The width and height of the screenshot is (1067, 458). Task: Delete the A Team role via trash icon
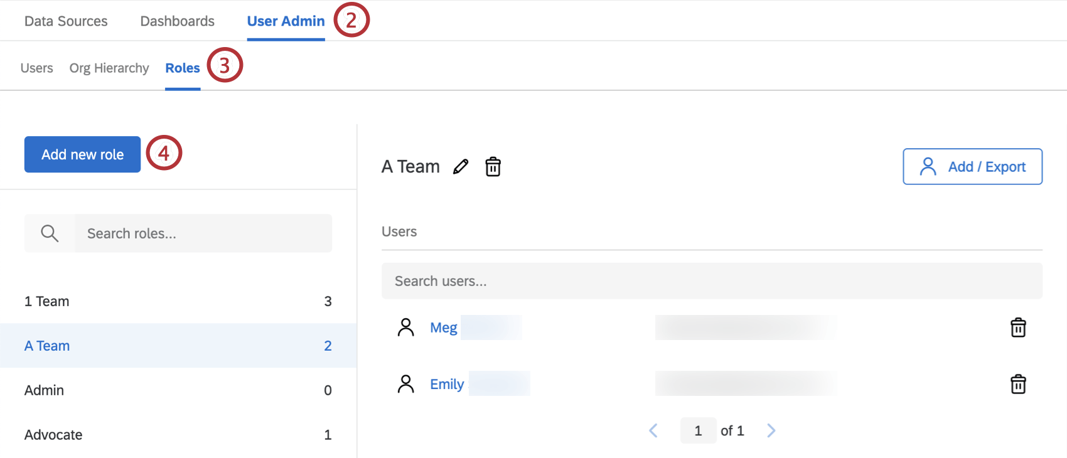pos(493,167)
